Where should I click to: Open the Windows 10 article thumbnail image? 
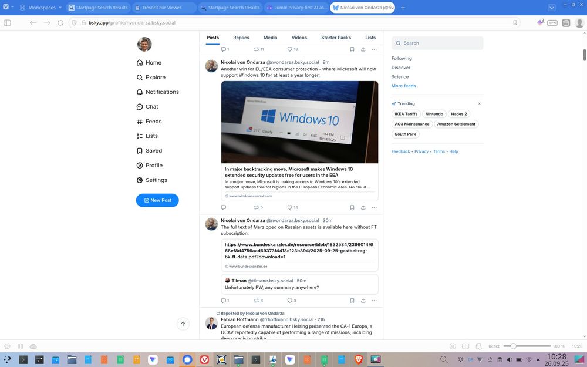click(299, 122)
